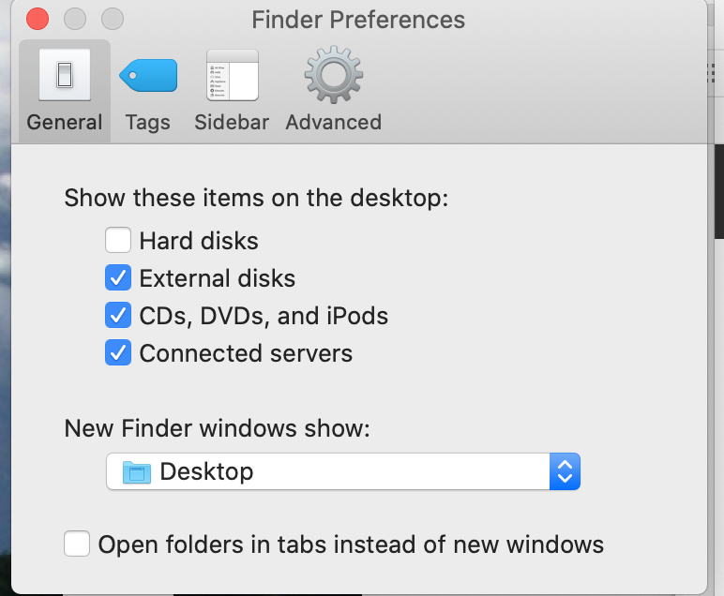This screenshot has height=596, width=724.
Task: Click the Sidebar pane icon
Action: click(x=232, y=75)
